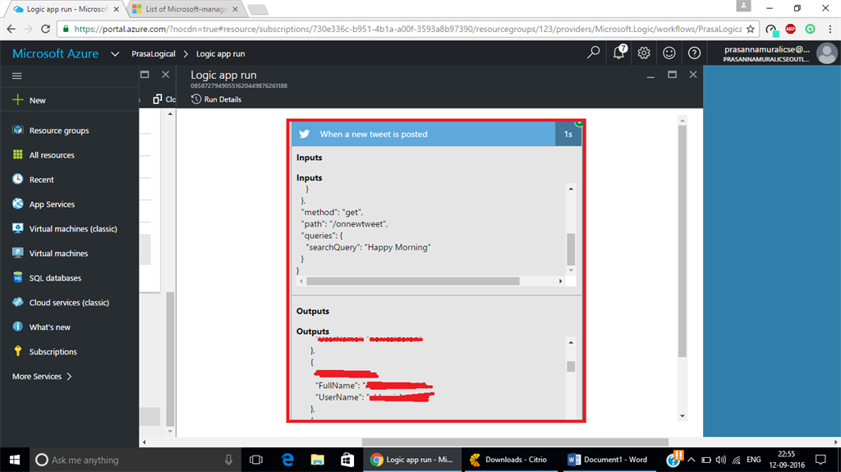Click the Twitter bird icon on trigger
The width and height of the screenshot is (841, 472).
tap(305, 134)
